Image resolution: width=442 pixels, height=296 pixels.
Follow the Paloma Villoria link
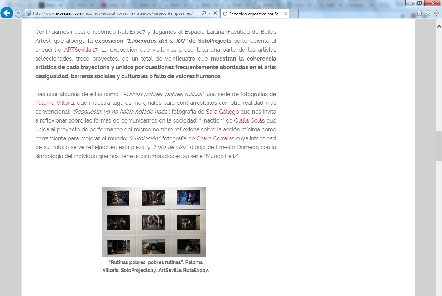pyautogui.click(x=54, y=103)
